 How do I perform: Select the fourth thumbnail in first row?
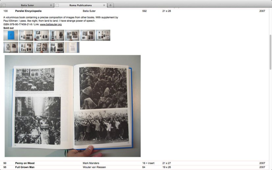tap(57, 35)
